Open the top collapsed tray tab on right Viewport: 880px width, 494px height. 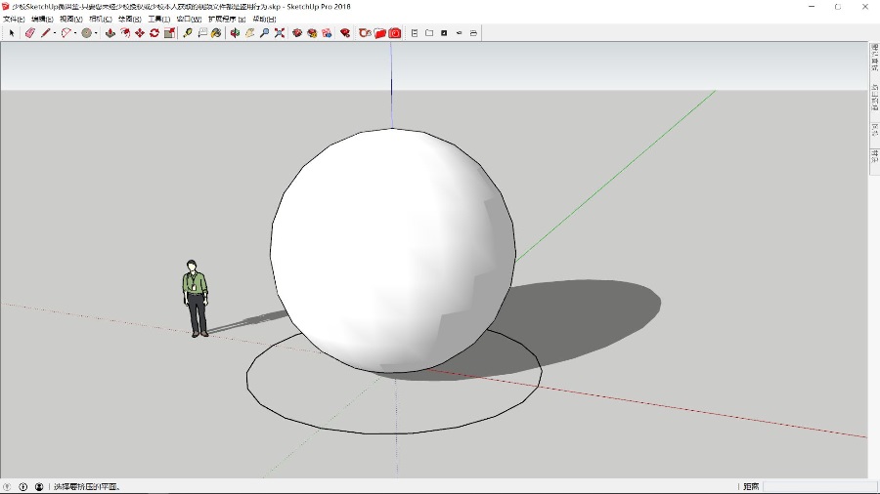click(874, 58)
